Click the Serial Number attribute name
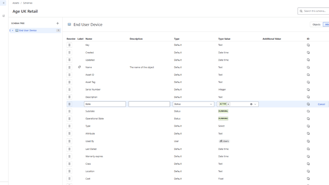The height and width of the screenshot is (185, 329). tap(93, 89)
